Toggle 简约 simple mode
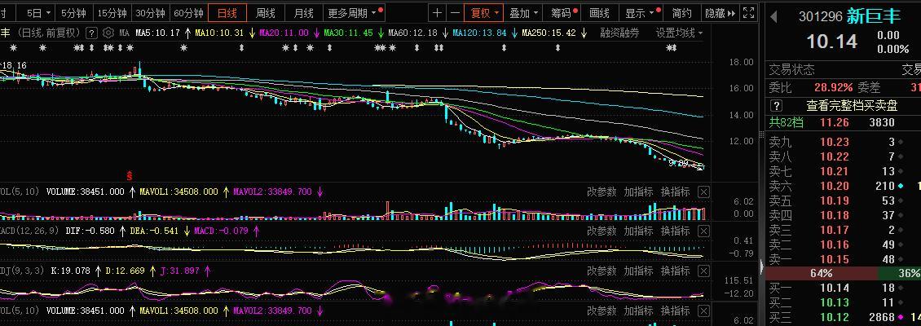Image resolution: width=921 pixels, height=326 pixels. coord(682,13)
